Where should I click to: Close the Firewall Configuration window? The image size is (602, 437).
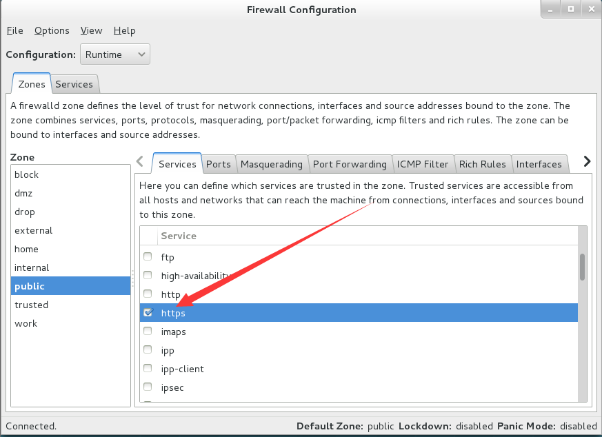tap(591, 10)
